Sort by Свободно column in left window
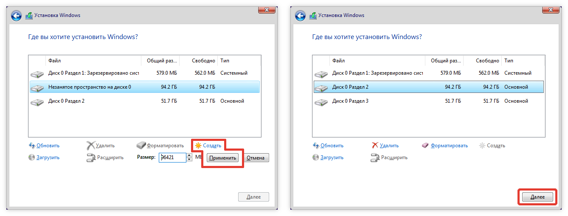Image resolution: width=568 pixels, height=216 pixels. [198, 61]
